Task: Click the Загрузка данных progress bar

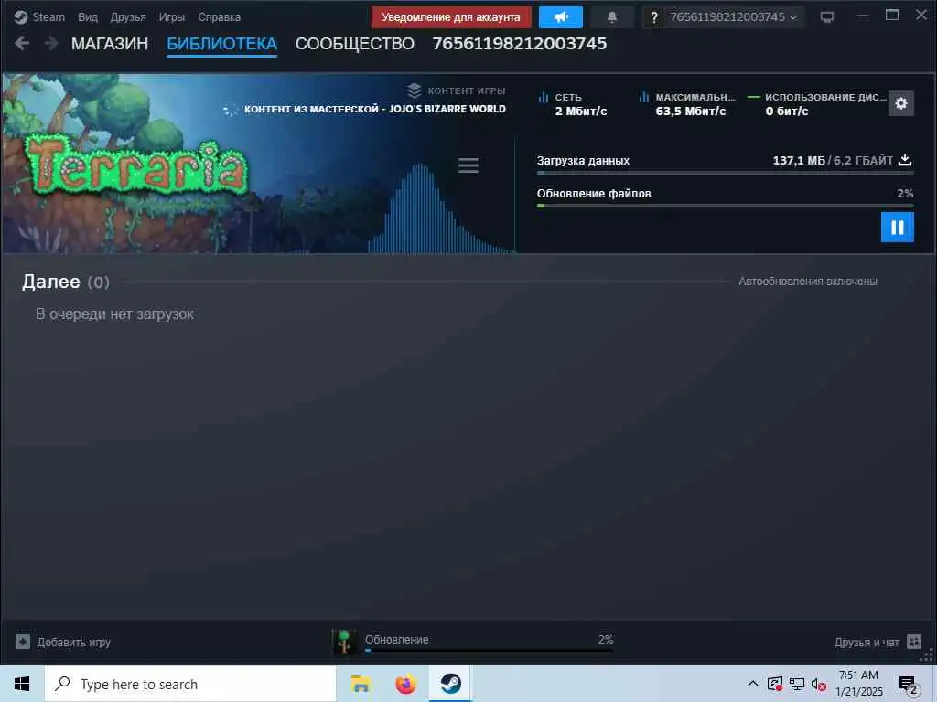Action: point(725,173)
